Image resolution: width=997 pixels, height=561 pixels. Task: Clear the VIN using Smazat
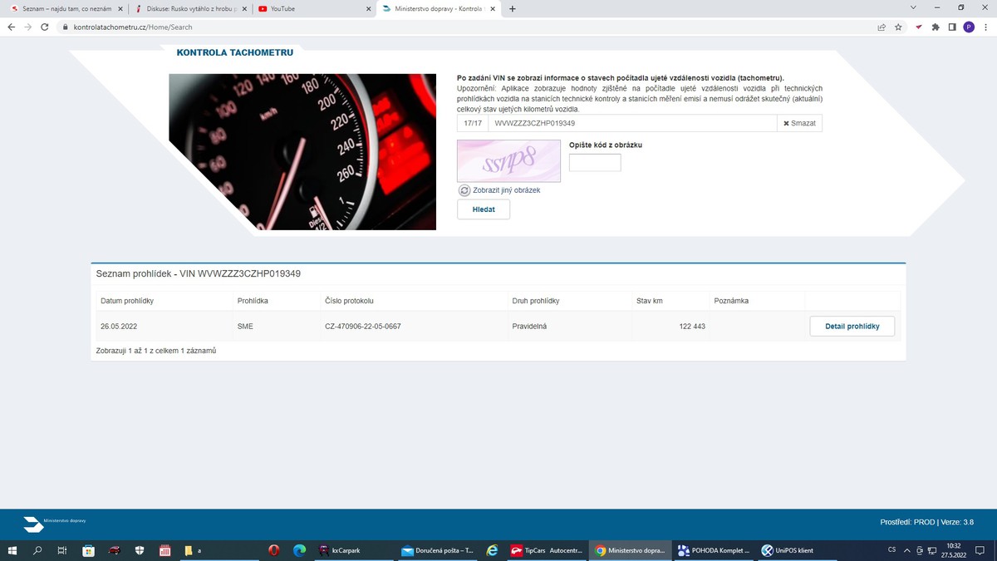[799, 123]
